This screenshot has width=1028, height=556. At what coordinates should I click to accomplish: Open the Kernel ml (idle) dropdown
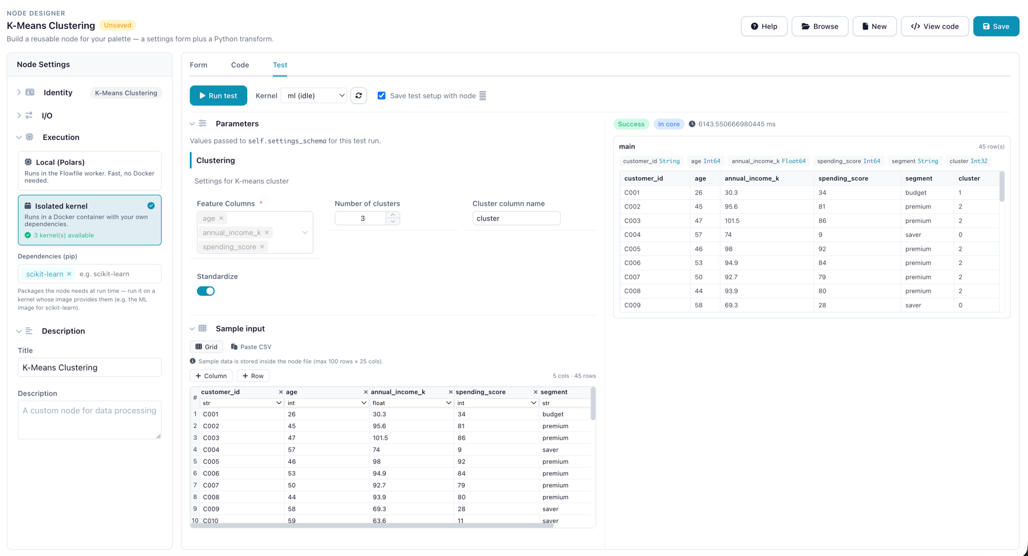pyautogui.click(x=314, y=95)
